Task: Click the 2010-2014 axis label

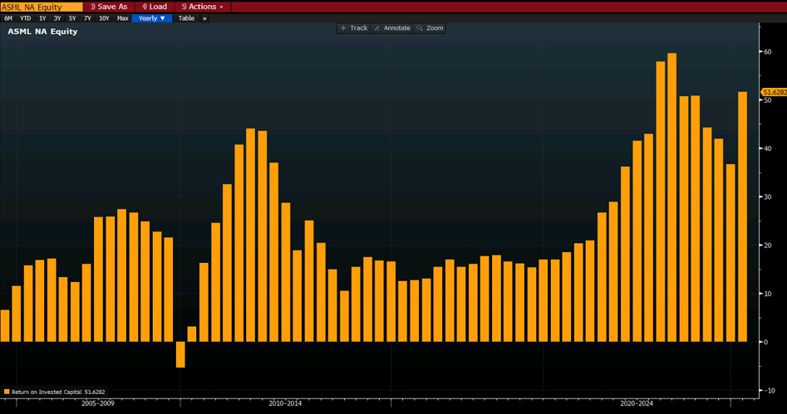Action: (x=285, y=403)
